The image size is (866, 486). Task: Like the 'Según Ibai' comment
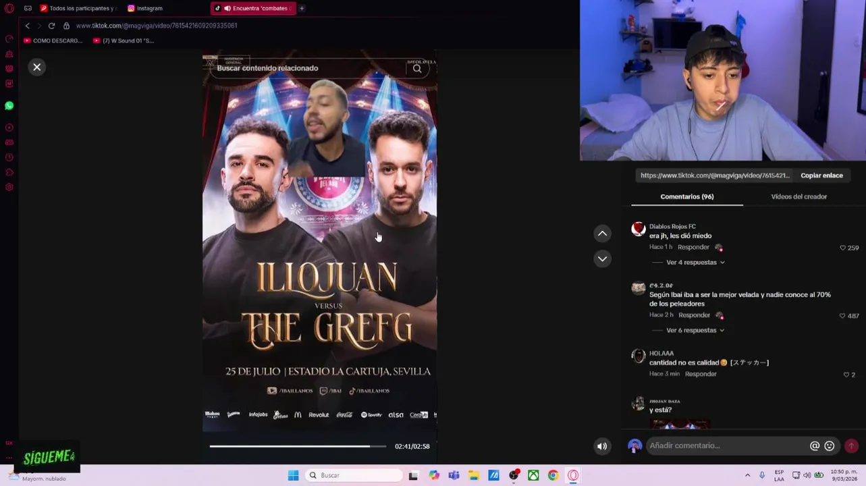pyautogui.click(x=842, y=316)
